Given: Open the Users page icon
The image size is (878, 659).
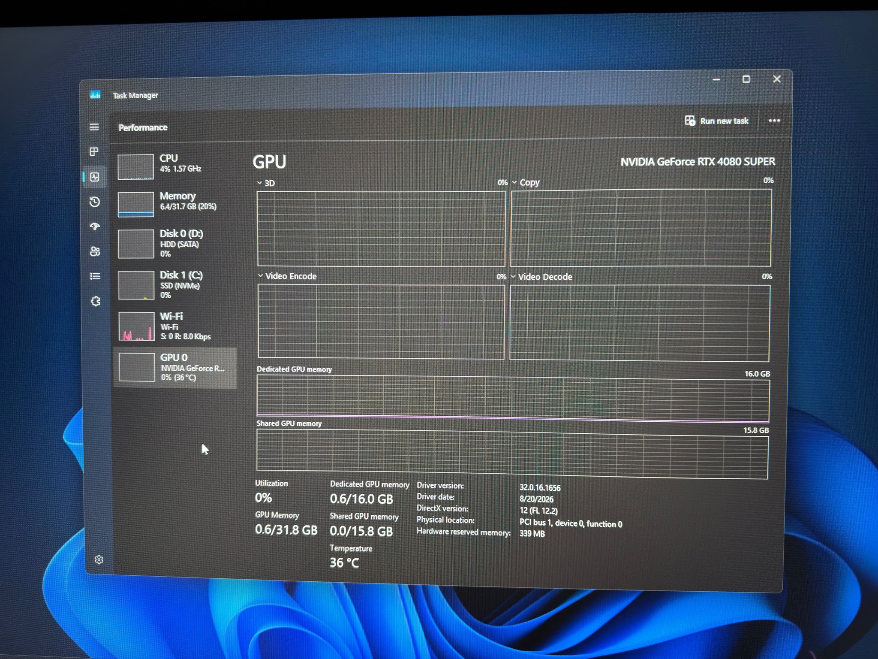Looking at the screenshot, I should pos(95,251).
